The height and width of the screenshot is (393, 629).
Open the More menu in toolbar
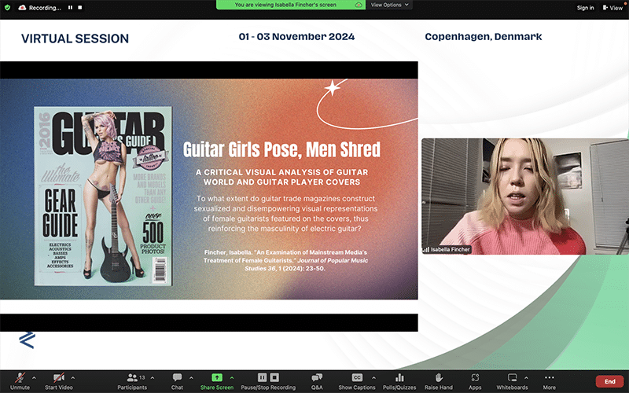coord(549,381)
